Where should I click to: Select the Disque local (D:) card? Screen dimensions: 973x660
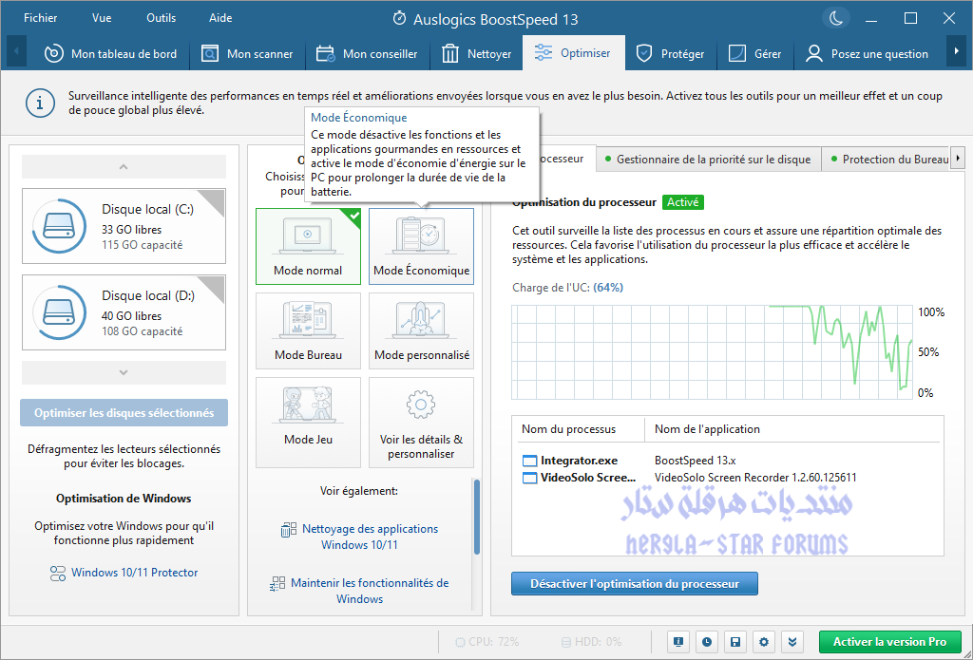124,312
